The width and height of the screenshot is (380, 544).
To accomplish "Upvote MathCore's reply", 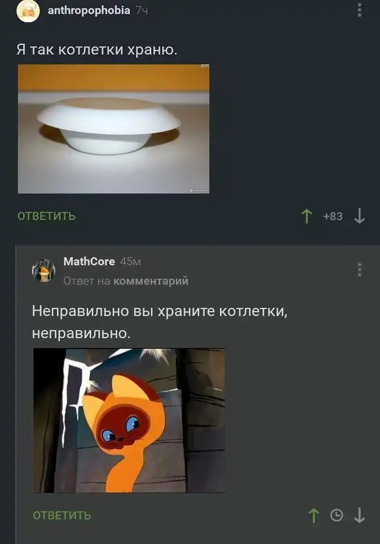I will (x=314, y=515).
